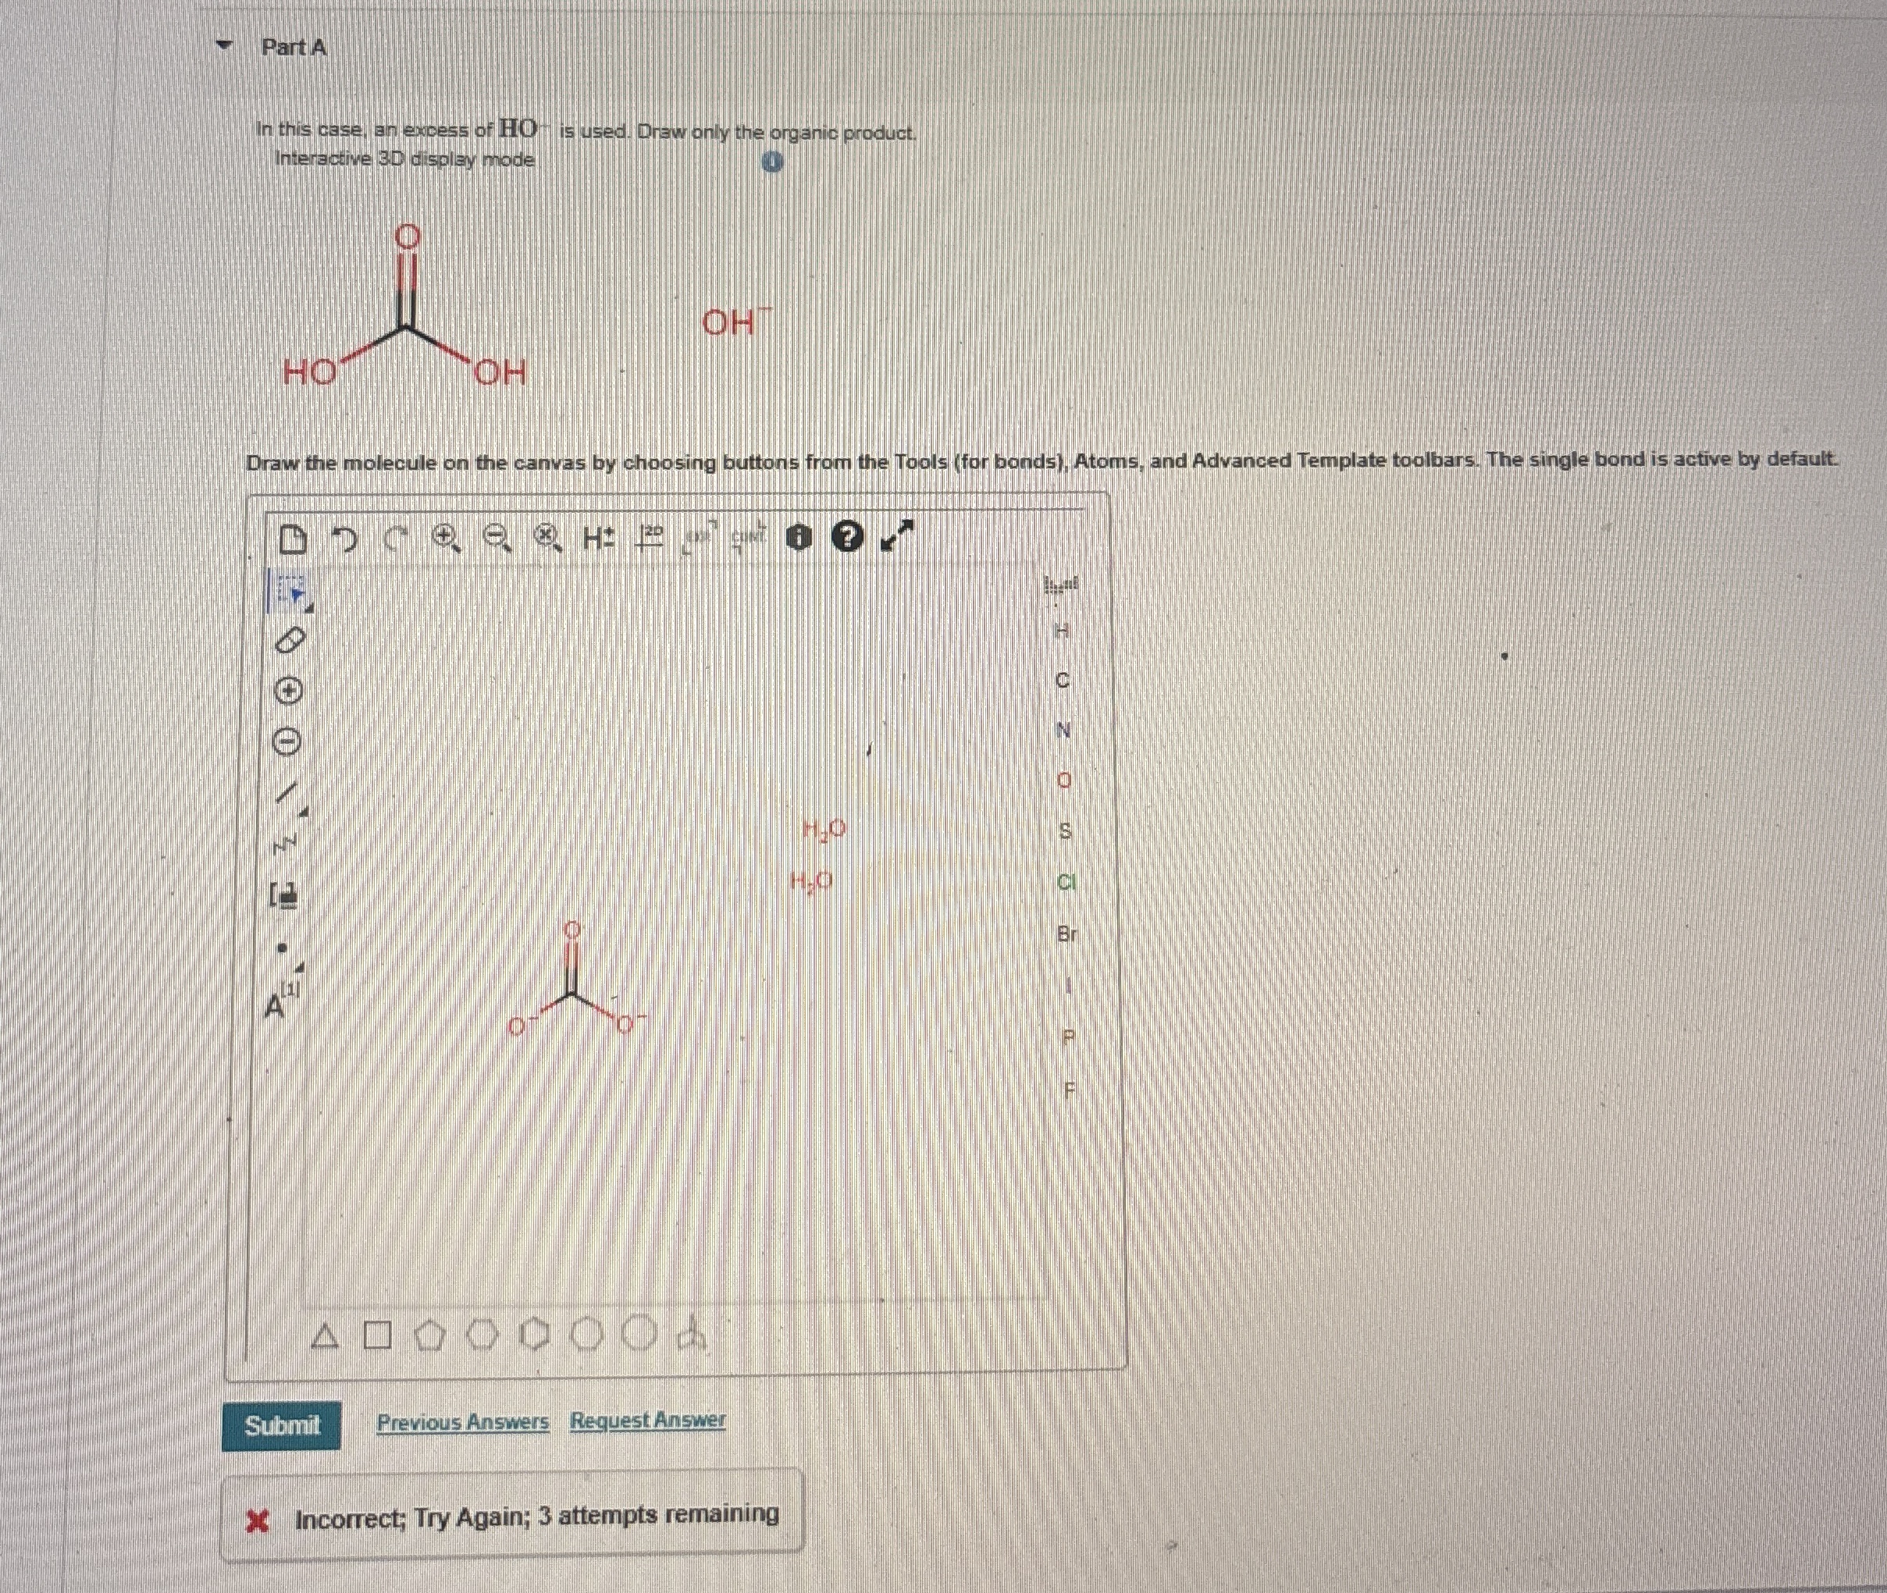1887x1593 pixels.
Task: Collapse the Part A disclosure triangle
Action: 224,46
